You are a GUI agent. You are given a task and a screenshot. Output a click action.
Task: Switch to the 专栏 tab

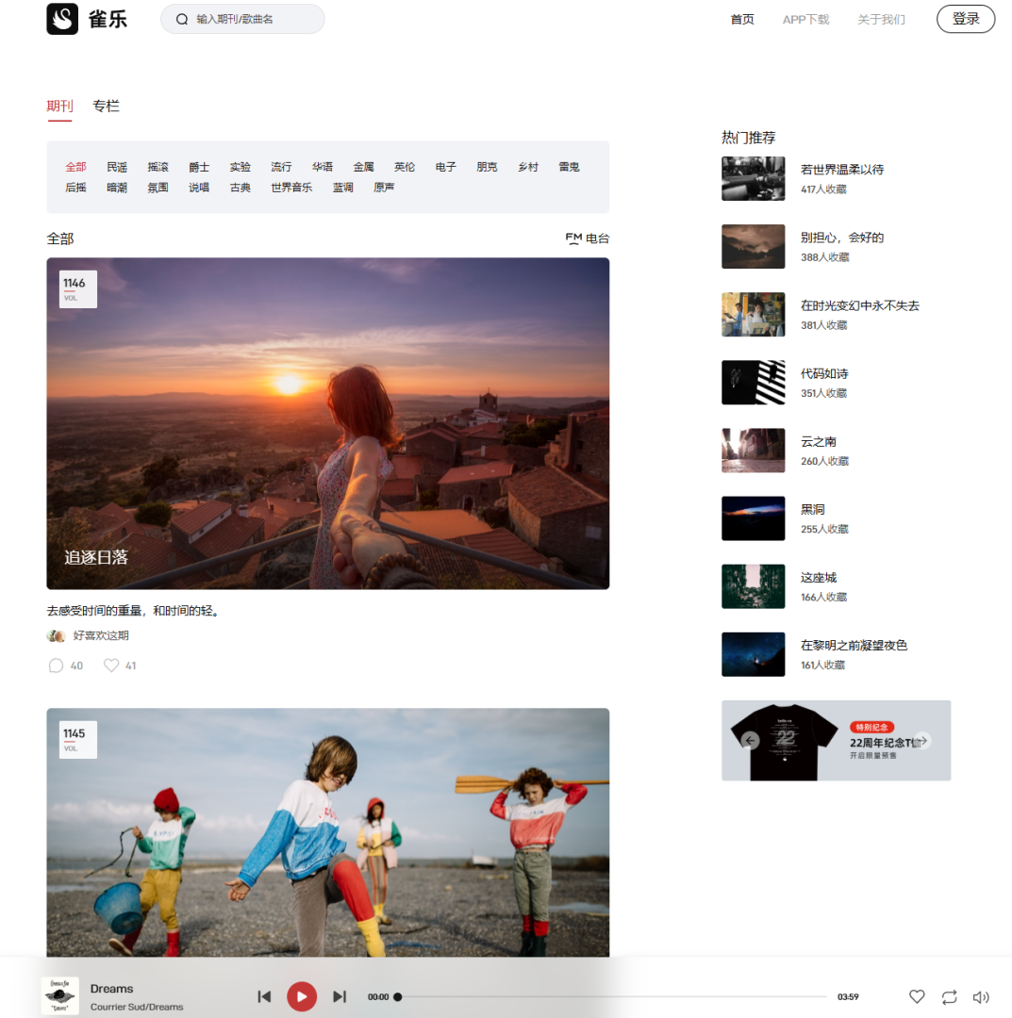pyautogui.click(x=106, y=107)
